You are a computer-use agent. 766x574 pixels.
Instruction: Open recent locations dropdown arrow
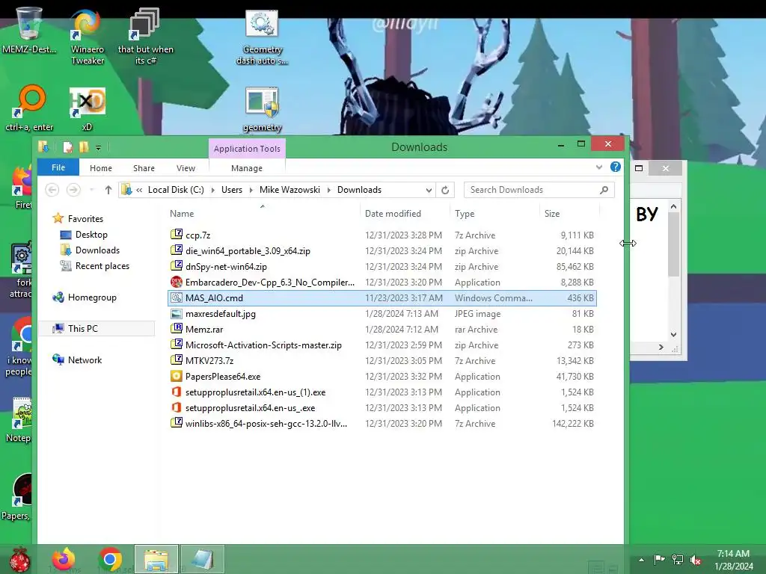click(x=92, y=190)
